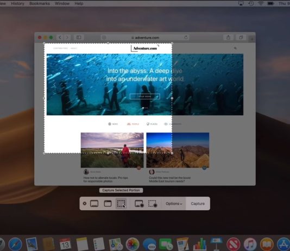The image size is (290, 251).
Task: Select Capture Selected Portion icon
Action: tap(121, 204)
